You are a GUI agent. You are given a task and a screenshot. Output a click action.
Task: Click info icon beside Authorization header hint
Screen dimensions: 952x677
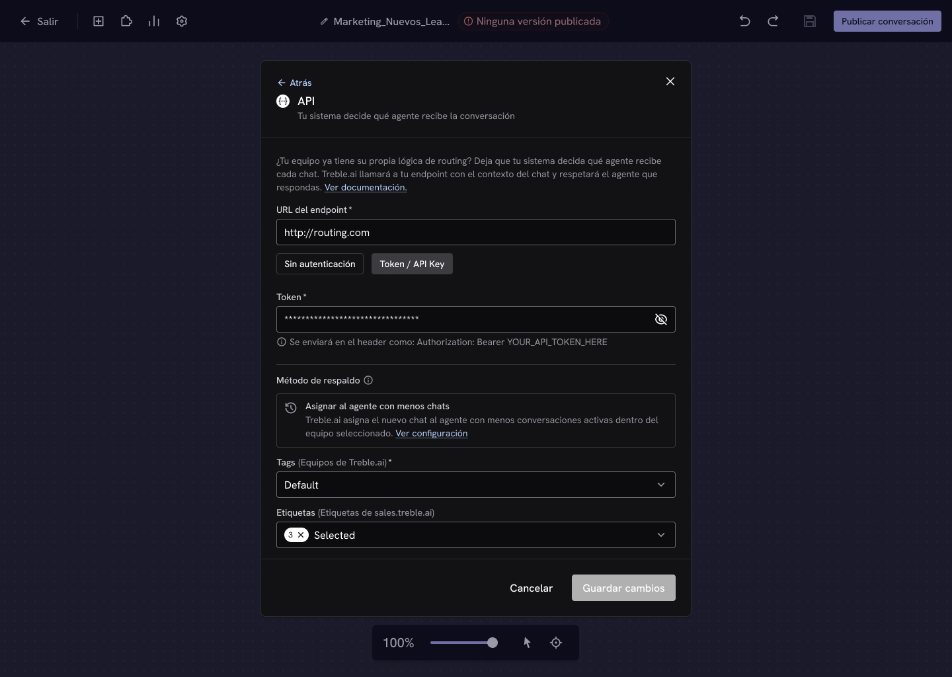tap(282, 342)
